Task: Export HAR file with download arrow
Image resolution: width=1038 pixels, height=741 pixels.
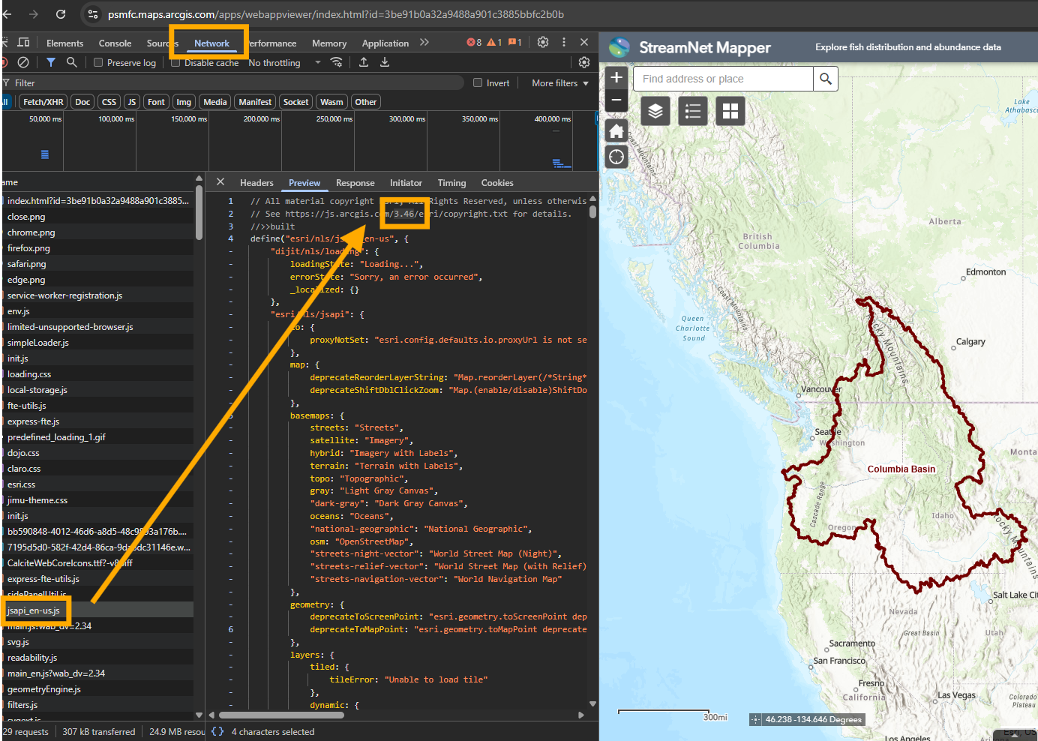Action: (385, 62)
